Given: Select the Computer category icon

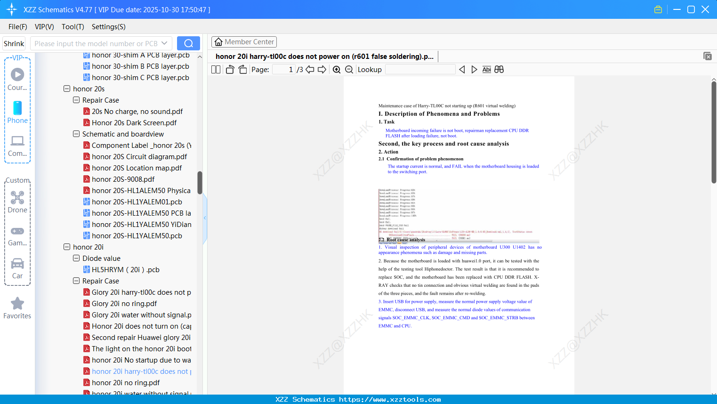Looking at the screenshot, I should [17, 146].
